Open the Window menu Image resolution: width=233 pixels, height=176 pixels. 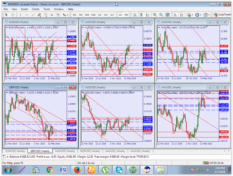(59, 9)
